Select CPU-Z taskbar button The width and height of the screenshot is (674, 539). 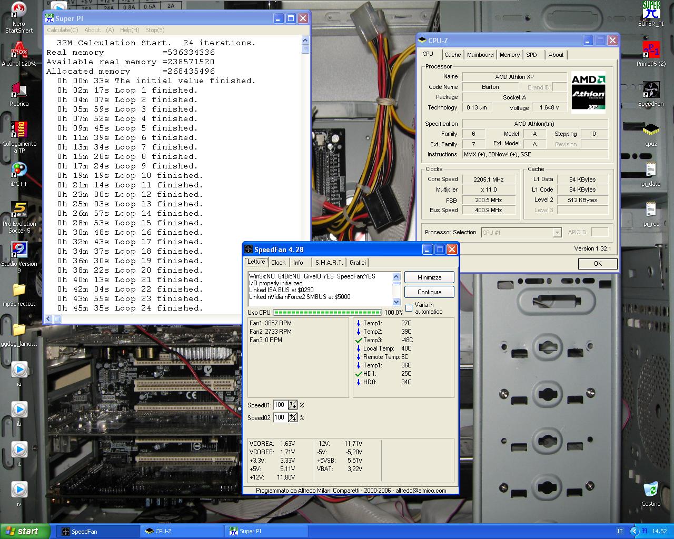(182, 532)
